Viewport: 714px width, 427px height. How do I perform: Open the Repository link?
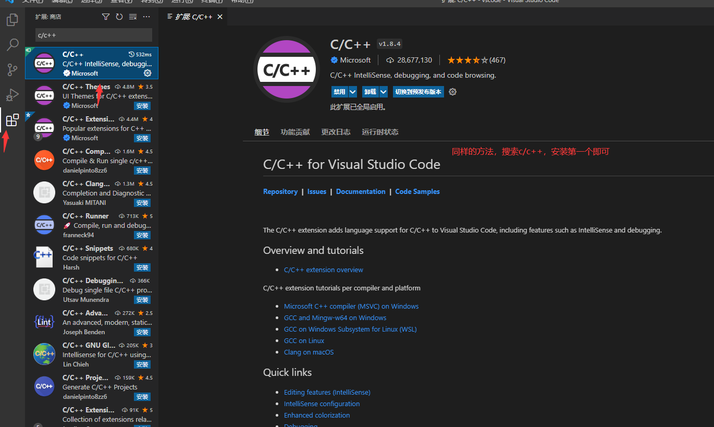280,191
